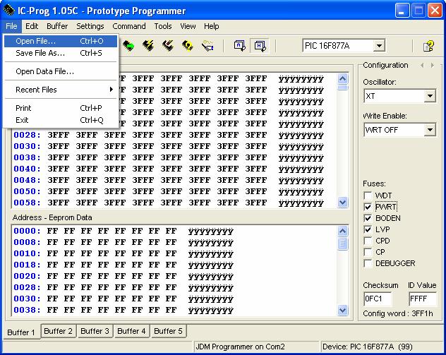Switch to Buffer 1 tab
This screenshot has height=355, width=446.
(21, 332)
